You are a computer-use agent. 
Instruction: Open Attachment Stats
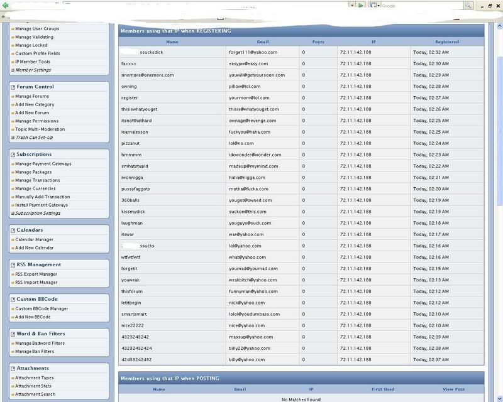tap(33, 386)
